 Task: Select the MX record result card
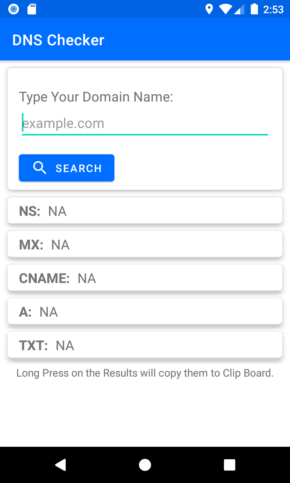point(145,244)
